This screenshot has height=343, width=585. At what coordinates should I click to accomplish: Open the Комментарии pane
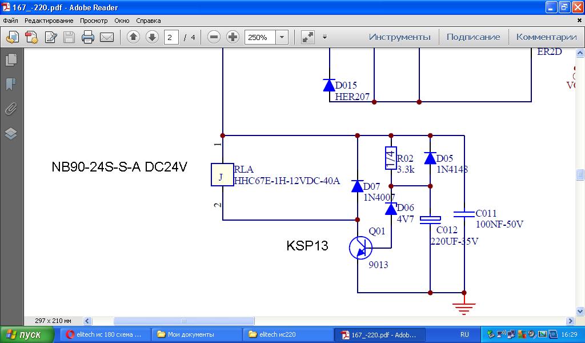pyautogui.click(x=546, y=37)
